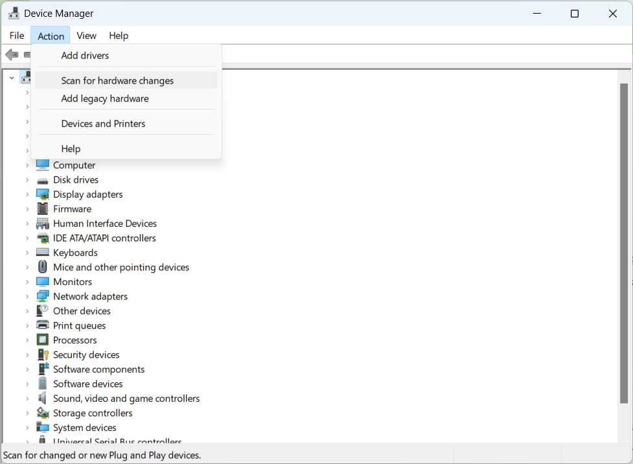Click the Security devices icon
This screenshot has width=633, height=464.
point(42,354)
